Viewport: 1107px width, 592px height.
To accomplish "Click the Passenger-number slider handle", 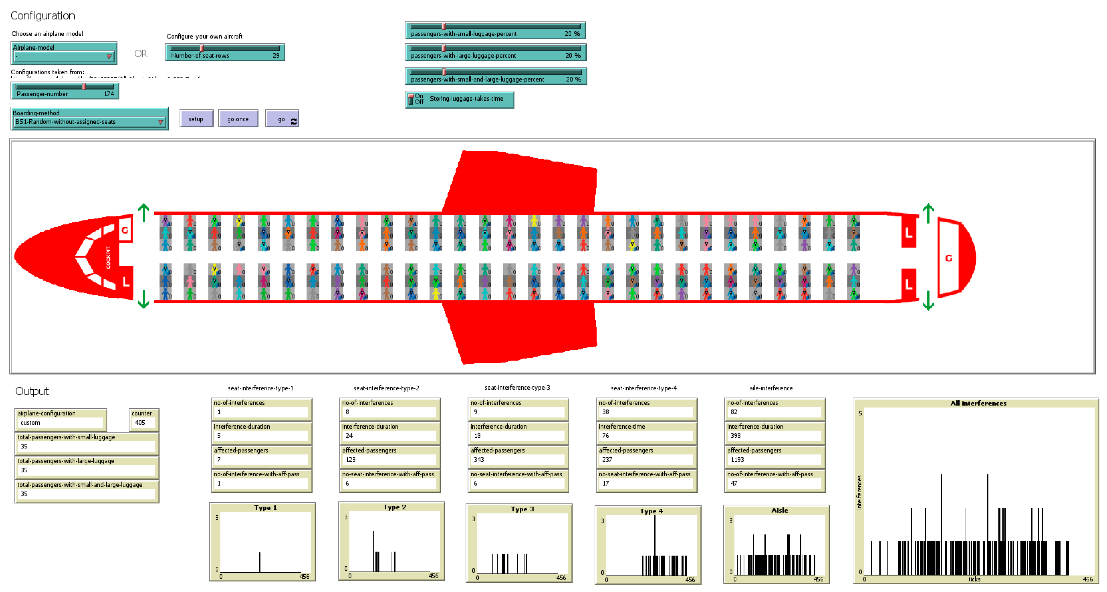I will [84, 87].
